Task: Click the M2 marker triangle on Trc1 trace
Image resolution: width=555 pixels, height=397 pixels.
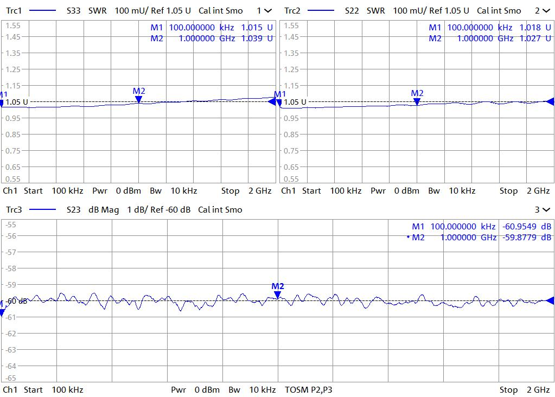Action: 139,99
